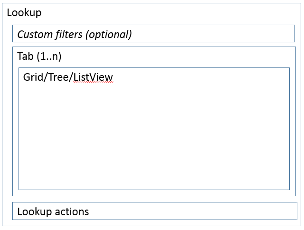Select the Lookup actions label
This screenshot has width=304, height=230.
coord(53,211)
